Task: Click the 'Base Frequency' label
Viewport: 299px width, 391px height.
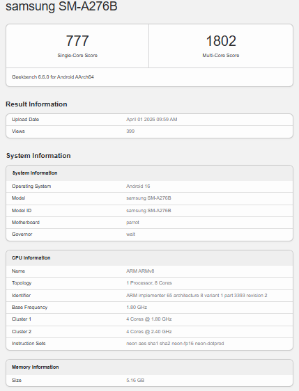Action: [29, 308]
